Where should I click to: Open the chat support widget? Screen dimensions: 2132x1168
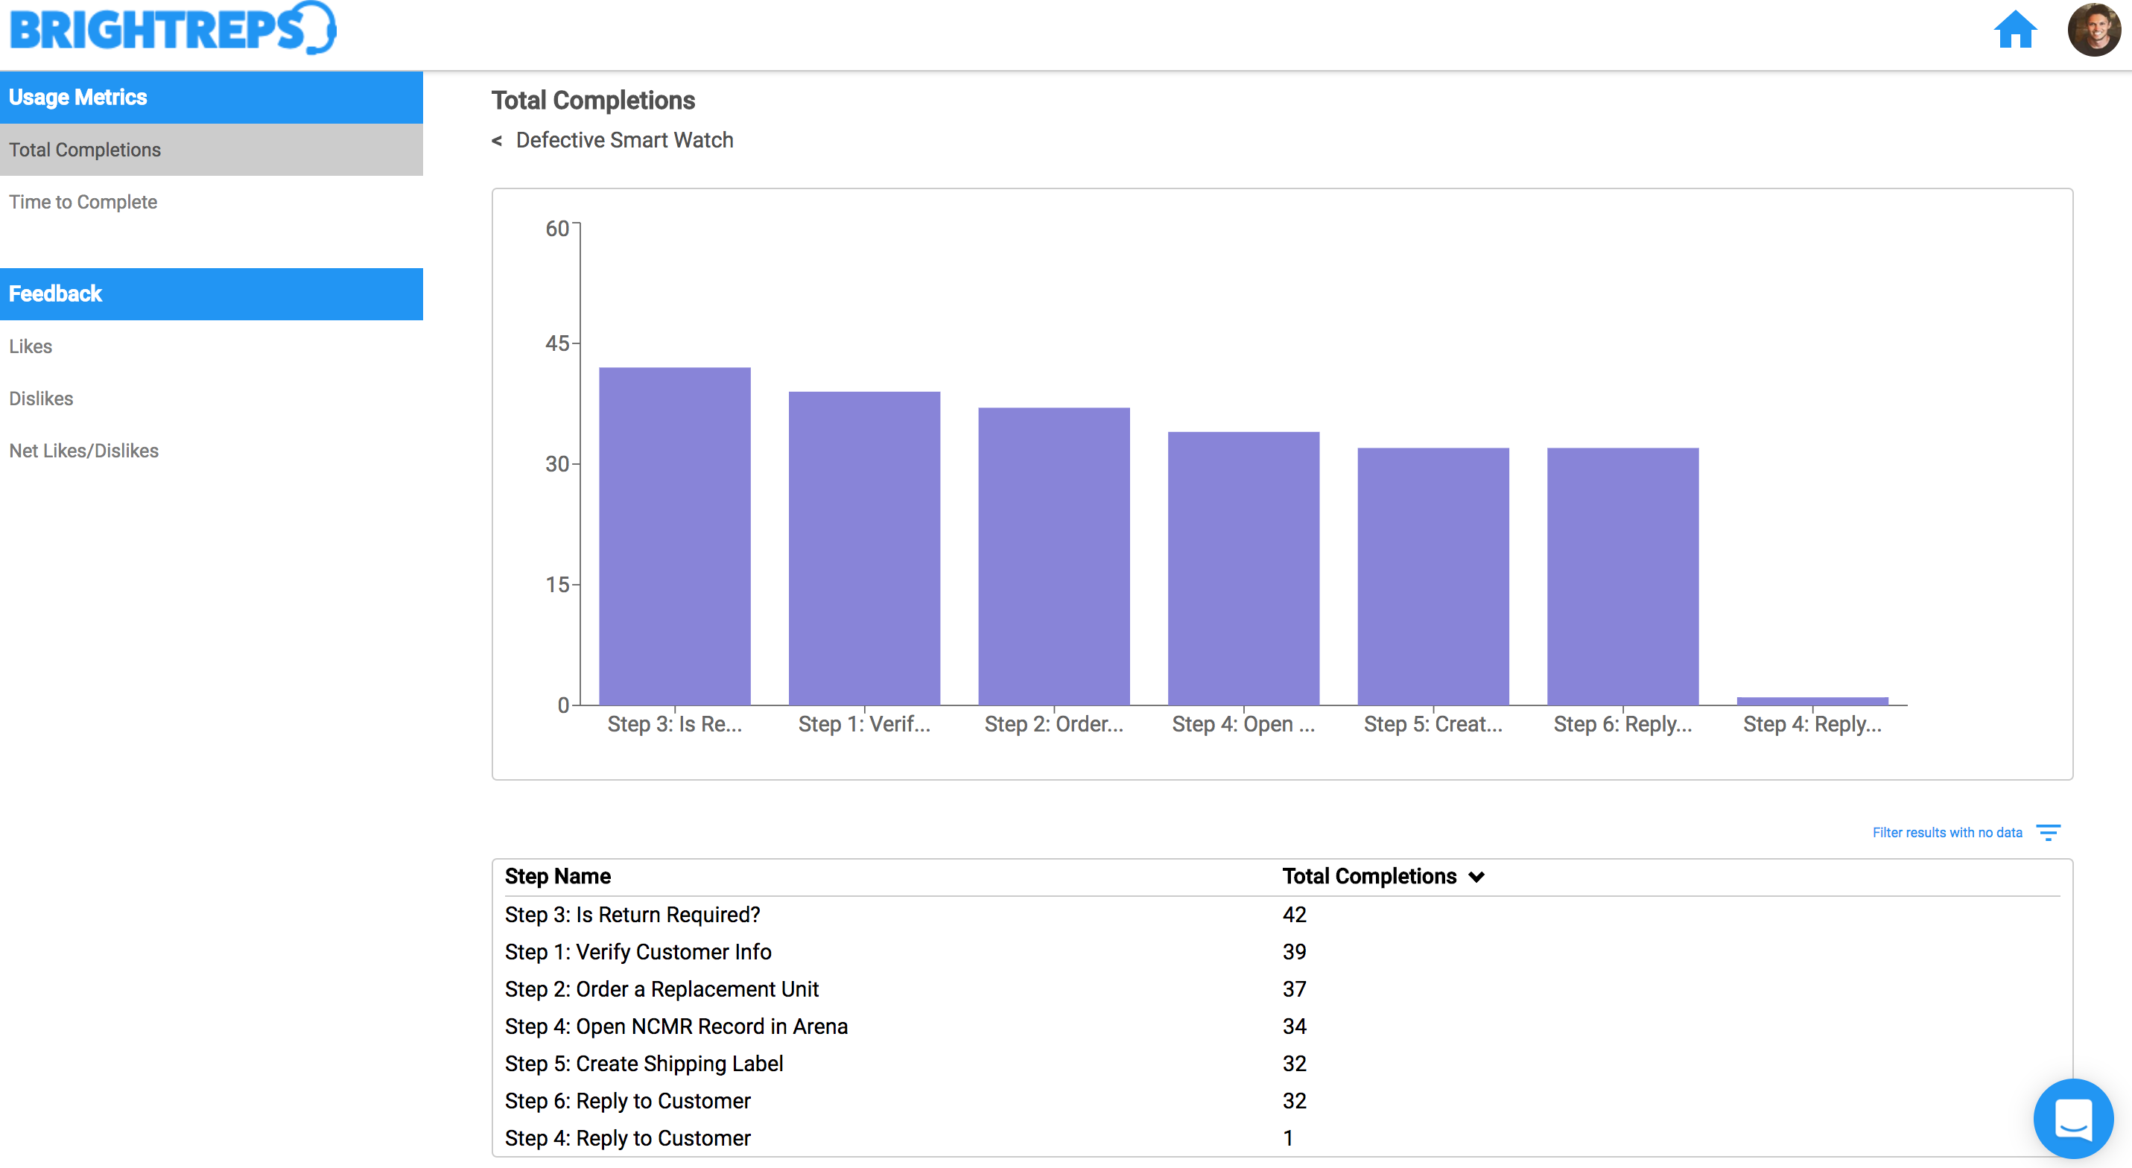(2073, 1118)
